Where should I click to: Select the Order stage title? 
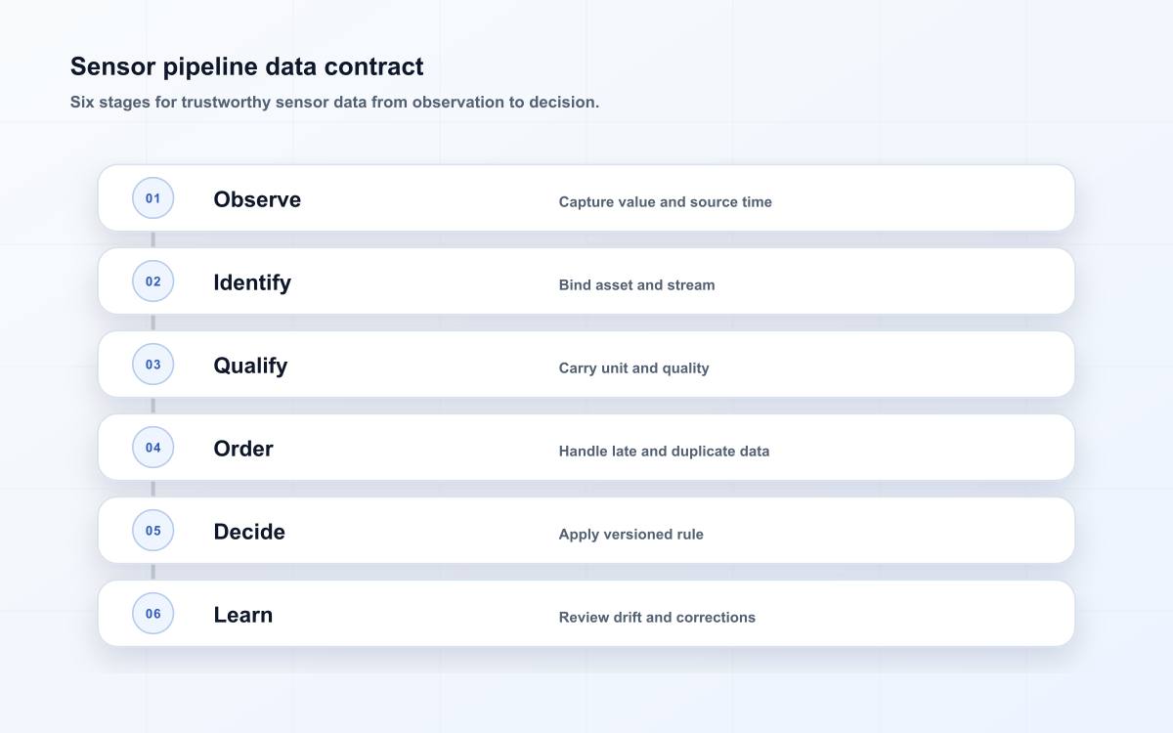click(x=243, y=449)
